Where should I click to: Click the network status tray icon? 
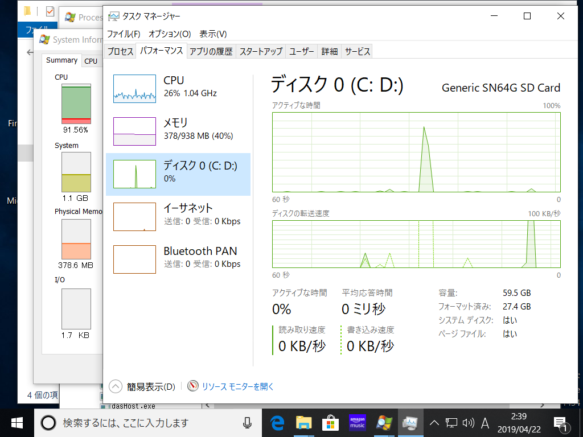tap(451, 423)
